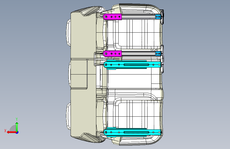
Task: Click the blue Z axis dot
Action: coord(17,132)
